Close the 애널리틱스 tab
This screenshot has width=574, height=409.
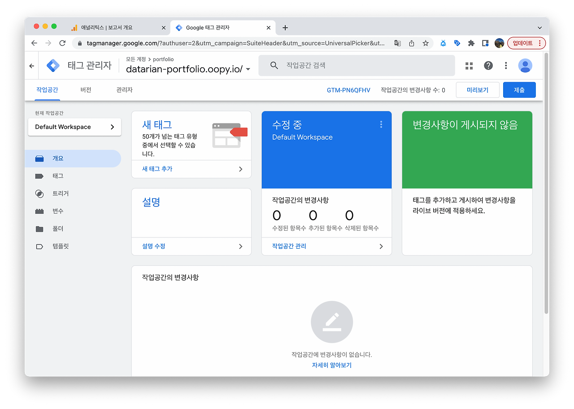(x=164, y=28)
